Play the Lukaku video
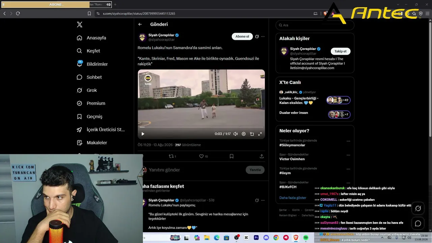 click(143, 134)
